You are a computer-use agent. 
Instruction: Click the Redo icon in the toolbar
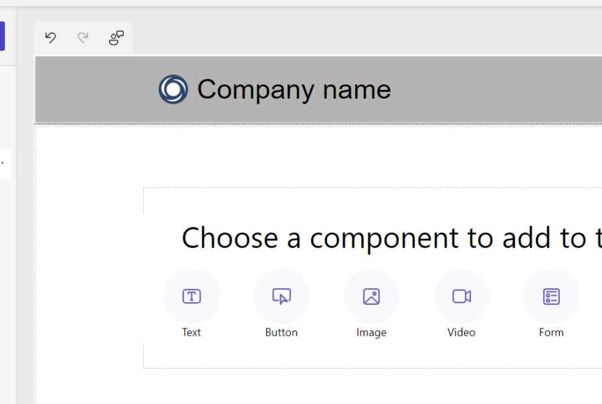pos(82,38)
